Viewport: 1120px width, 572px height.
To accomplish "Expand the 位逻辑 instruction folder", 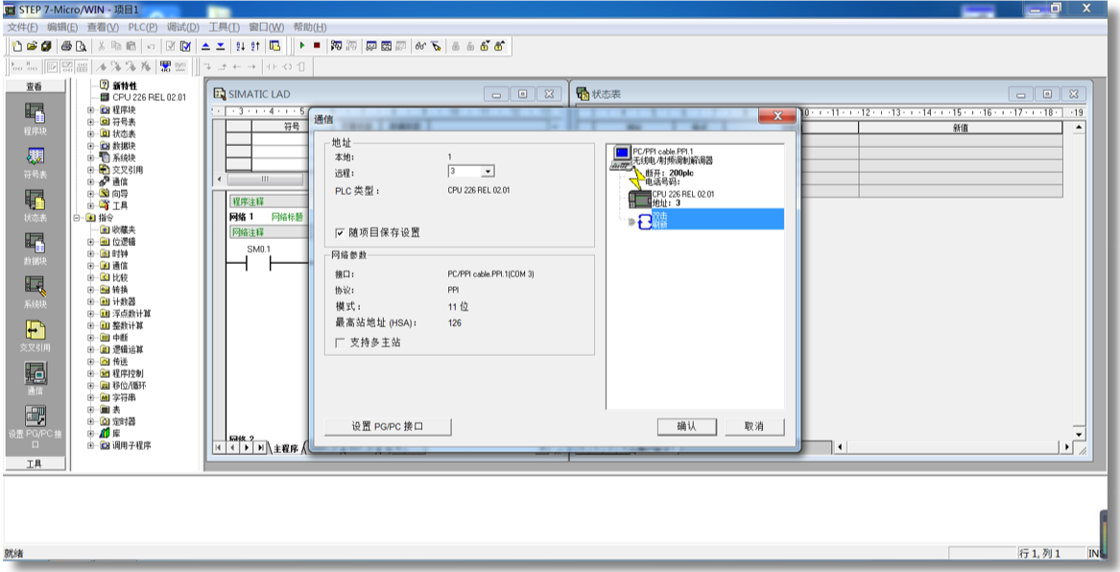I will pos(91,242).
